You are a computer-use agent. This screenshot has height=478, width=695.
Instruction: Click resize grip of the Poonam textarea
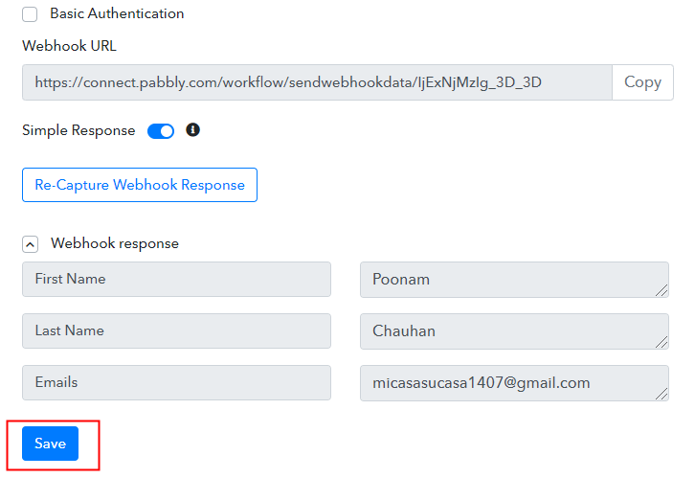pos(661,290)
